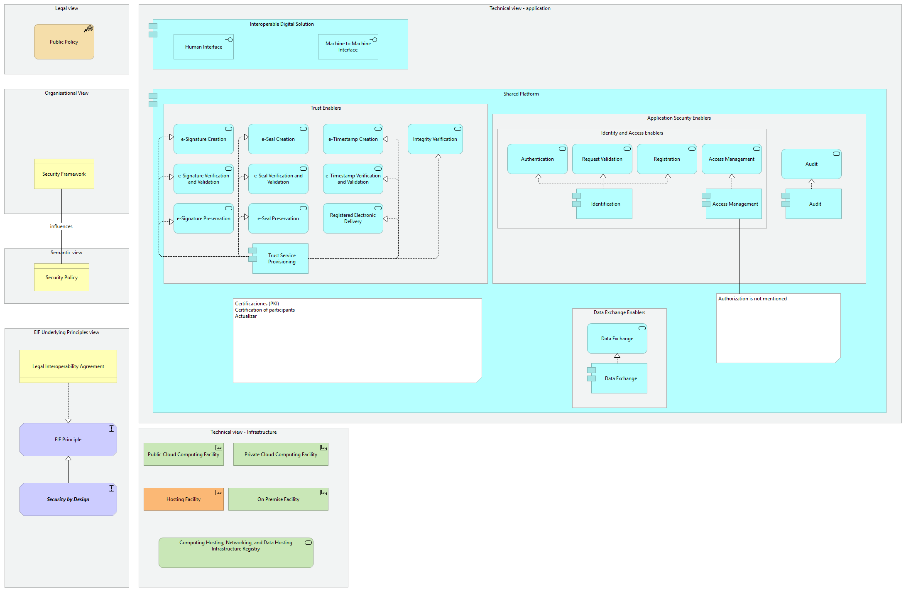Select the Legal Interoperability Agreement element
The width and height of the screenshot is (906, 592).
point(68,366)
